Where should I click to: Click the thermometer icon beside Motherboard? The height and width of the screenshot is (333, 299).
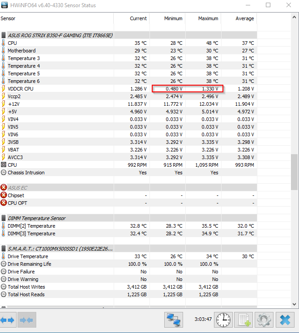tap(4, 51)
